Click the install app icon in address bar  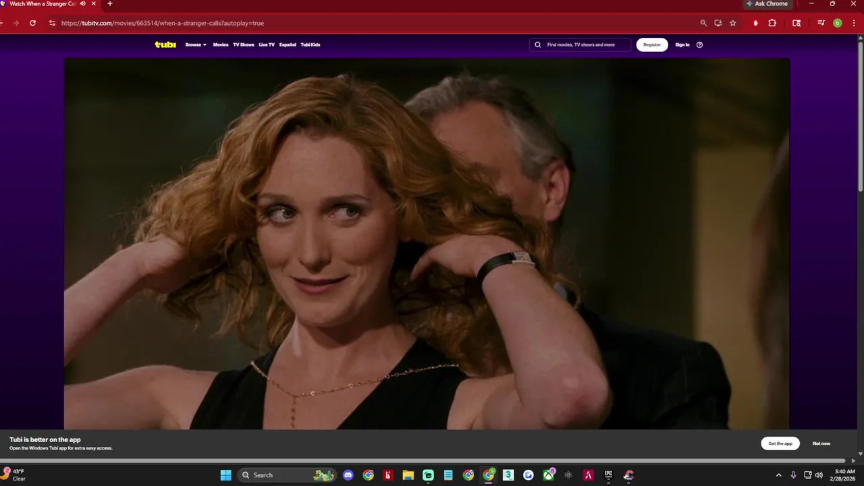tap(718, 23)
